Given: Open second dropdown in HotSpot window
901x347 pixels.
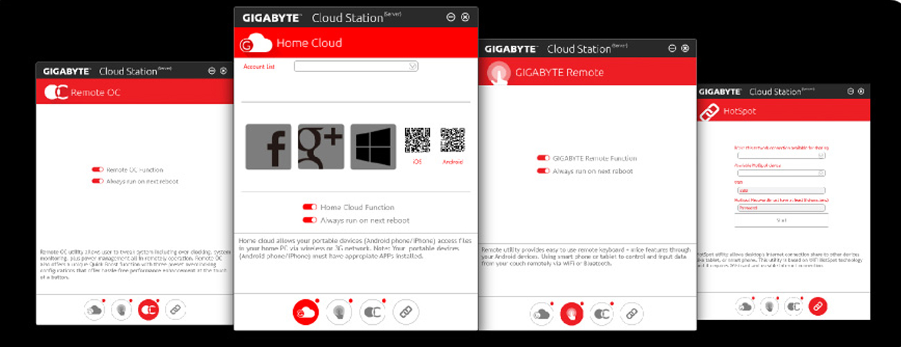Looking at the screenshot, I should click(x=781, y=173).
